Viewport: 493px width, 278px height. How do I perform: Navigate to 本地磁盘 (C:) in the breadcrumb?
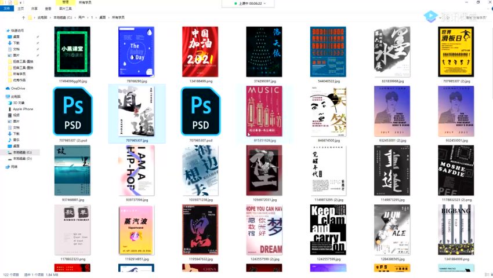click(63, 17)
